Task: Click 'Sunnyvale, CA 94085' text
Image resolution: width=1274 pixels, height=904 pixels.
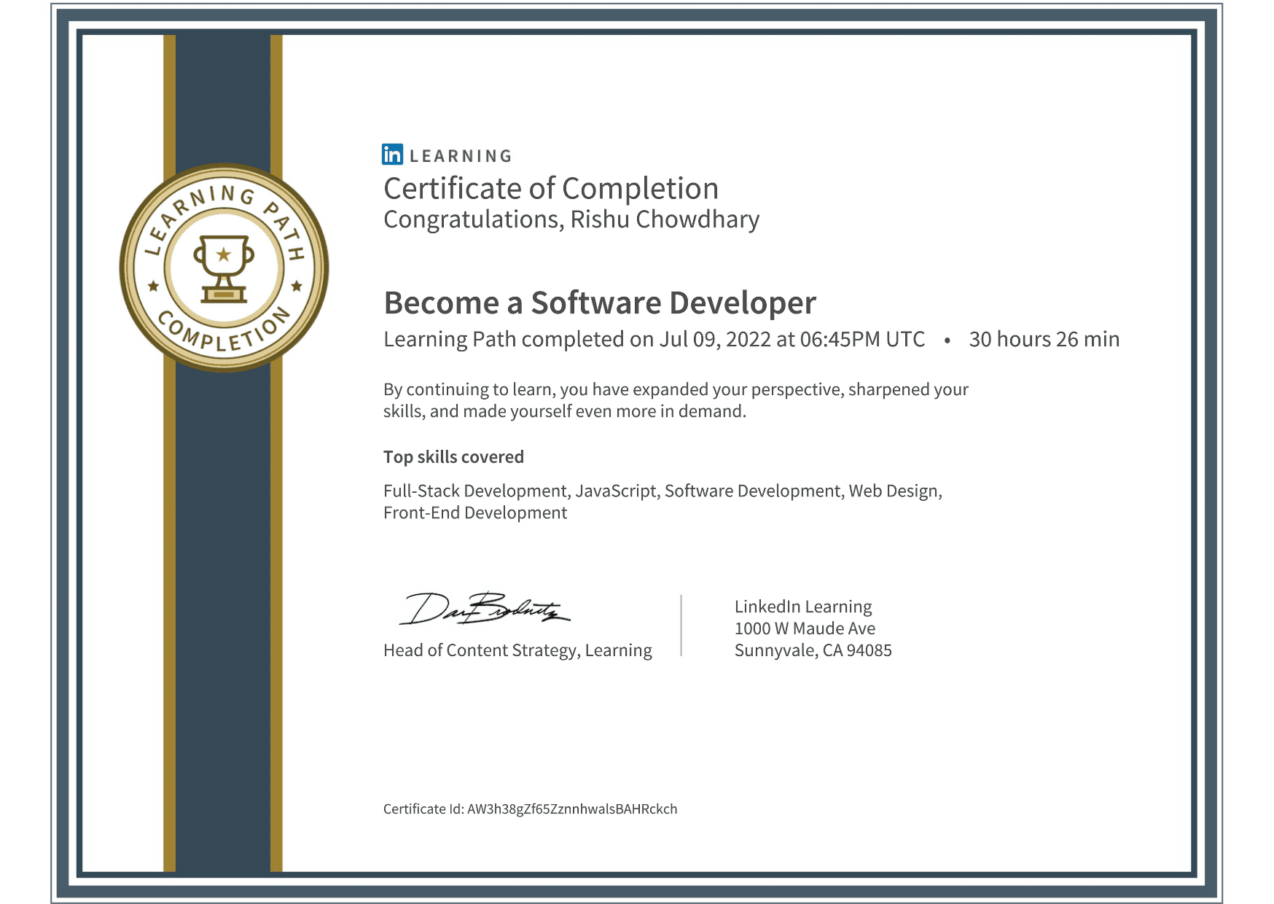Action: 813,650
